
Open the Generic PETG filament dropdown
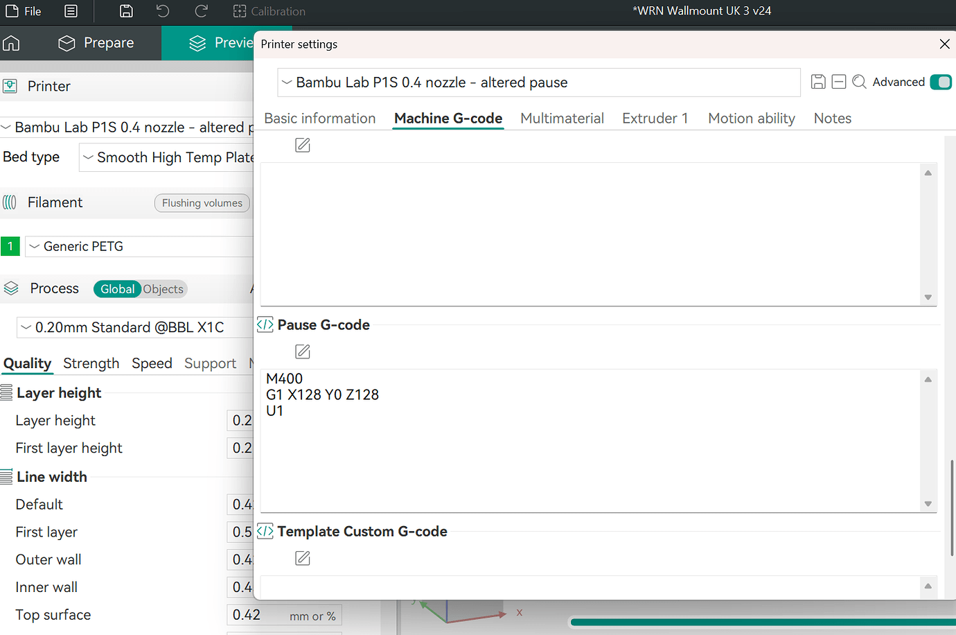click(139, 247)
